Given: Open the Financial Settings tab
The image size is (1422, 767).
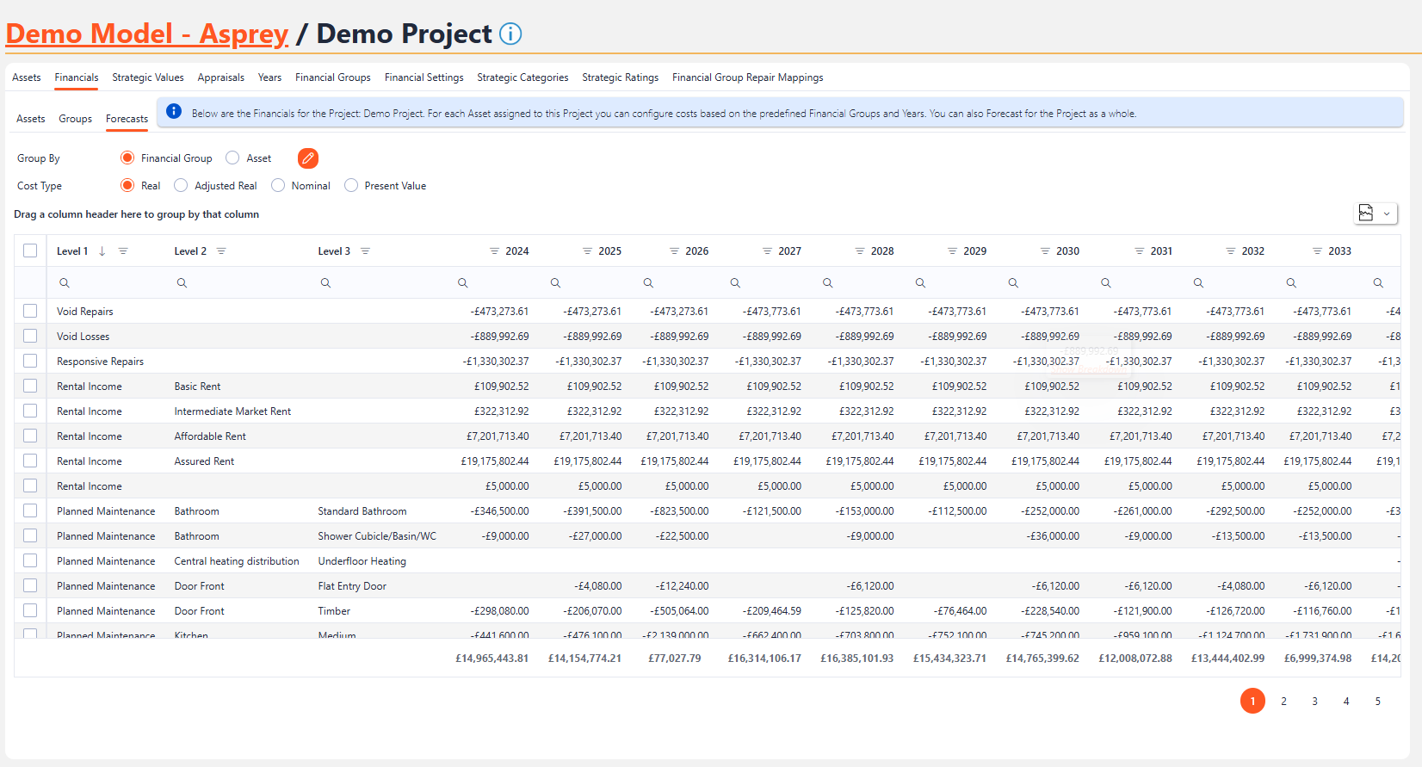Looking at the screenshot, I should (424, 77).
